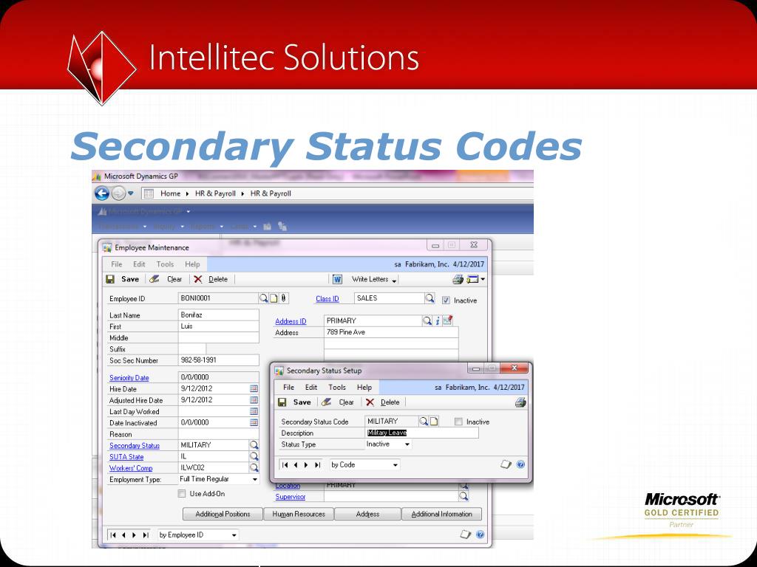Click the internet address icon beside Address ID
Screen dimensions: 757x567
tap(447, 320)
